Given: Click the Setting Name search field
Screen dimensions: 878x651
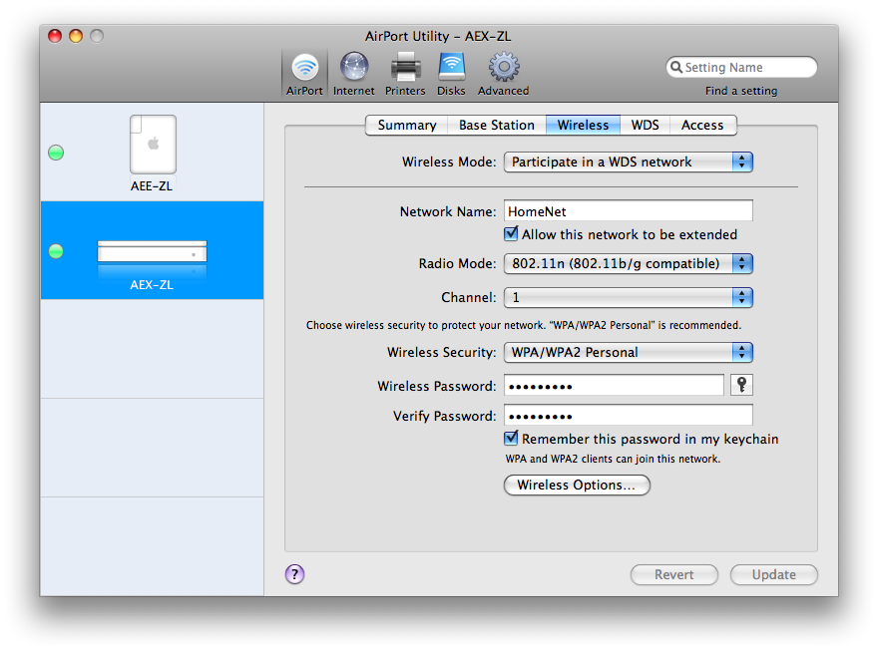Looking at the screenshot, I should pos(741,67).
